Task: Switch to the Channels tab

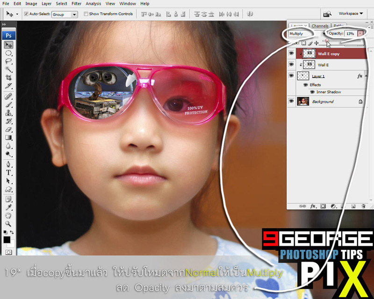Action: [320, 26]
